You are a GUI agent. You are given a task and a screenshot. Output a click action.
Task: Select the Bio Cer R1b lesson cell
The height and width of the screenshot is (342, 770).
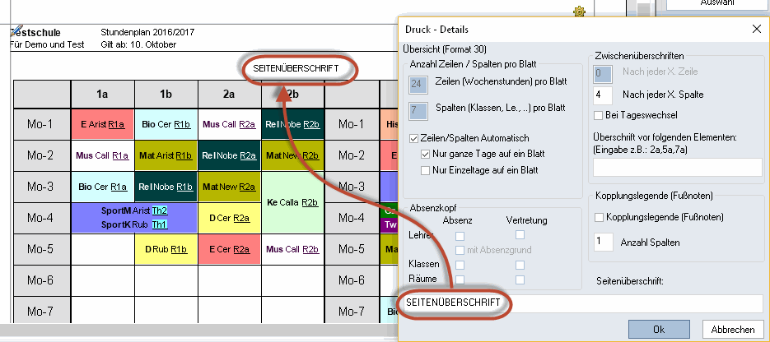point(166,124)
